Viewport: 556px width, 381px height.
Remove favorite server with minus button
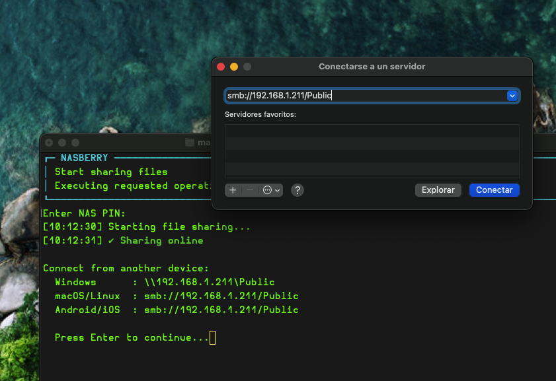point(250,190)
